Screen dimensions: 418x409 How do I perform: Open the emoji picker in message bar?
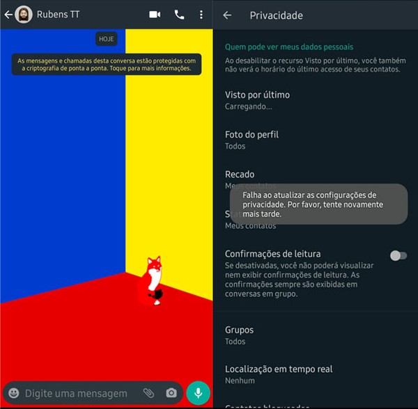point(14,393)
